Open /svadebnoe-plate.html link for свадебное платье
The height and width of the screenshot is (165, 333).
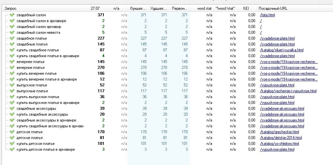pos(277,38)
